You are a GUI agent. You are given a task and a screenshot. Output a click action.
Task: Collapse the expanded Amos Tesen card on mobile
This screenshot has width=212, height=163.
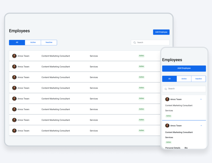201,126
